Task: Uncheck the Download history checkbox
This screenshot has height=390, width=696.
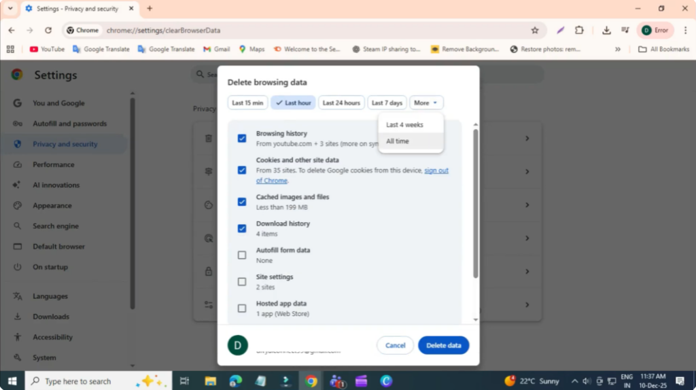Action: [242, 228]
